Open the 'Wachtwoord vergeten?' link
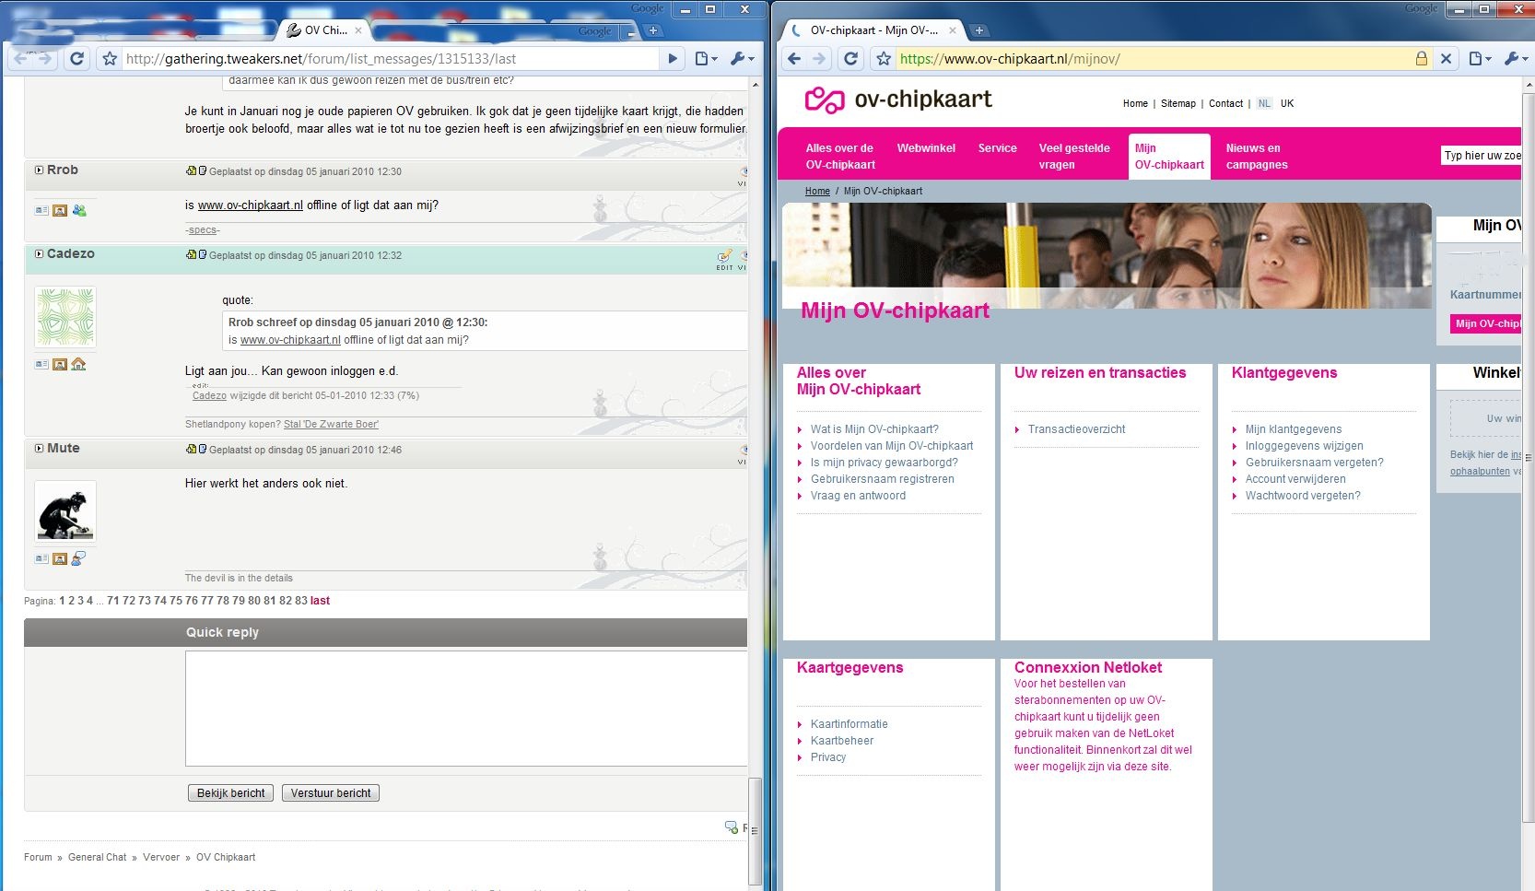 1303,496
